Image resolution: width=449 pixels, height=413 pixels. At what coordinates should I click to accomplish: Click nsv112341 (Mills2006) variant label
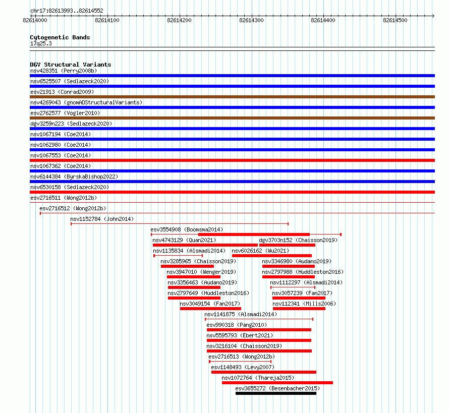(x=304, y=304)
